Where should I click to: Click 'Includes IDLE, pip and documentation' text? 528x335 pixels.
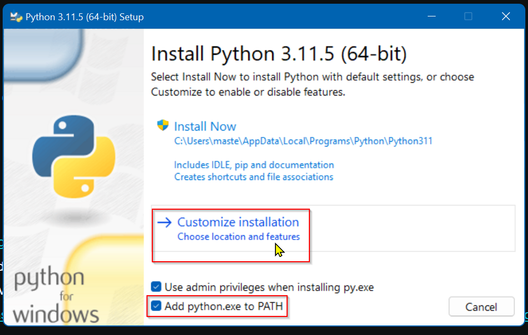coord(254,165)
